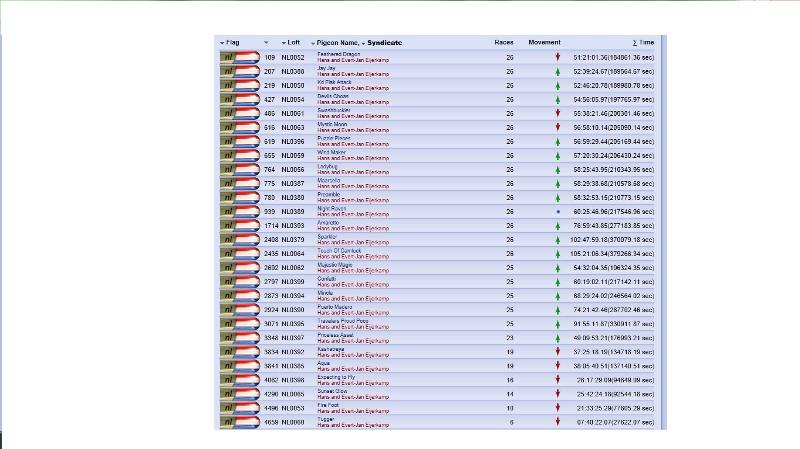The image size is (800, 449).
Task: Click the Dutch flag in Priceless Asset row
Action: tap(240, 338)
